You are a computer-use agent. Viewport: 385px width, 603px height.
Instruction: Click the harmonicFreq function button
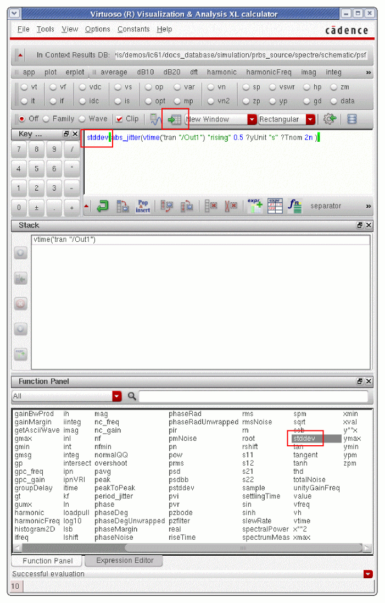point(269,73)
